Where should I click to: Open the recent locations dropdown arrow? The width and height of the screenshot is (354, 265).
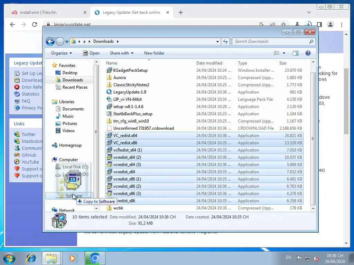pos(67,42)
